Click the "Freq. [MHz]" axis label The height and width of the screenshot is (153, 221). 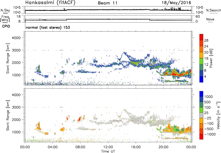5,19
